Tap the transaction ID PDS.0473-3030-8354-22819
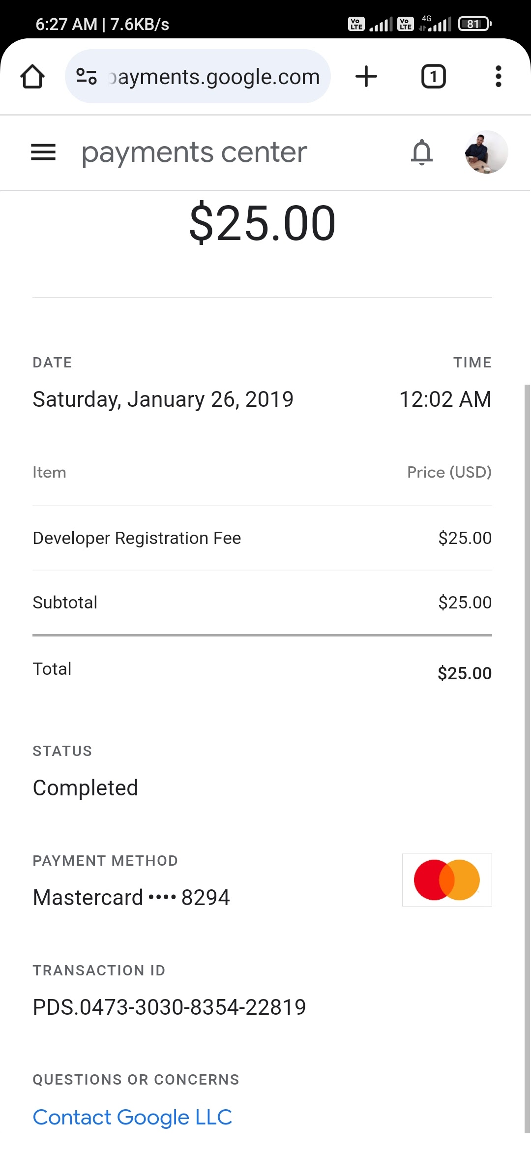531x1151 pixels. (x=169, y=1007)
